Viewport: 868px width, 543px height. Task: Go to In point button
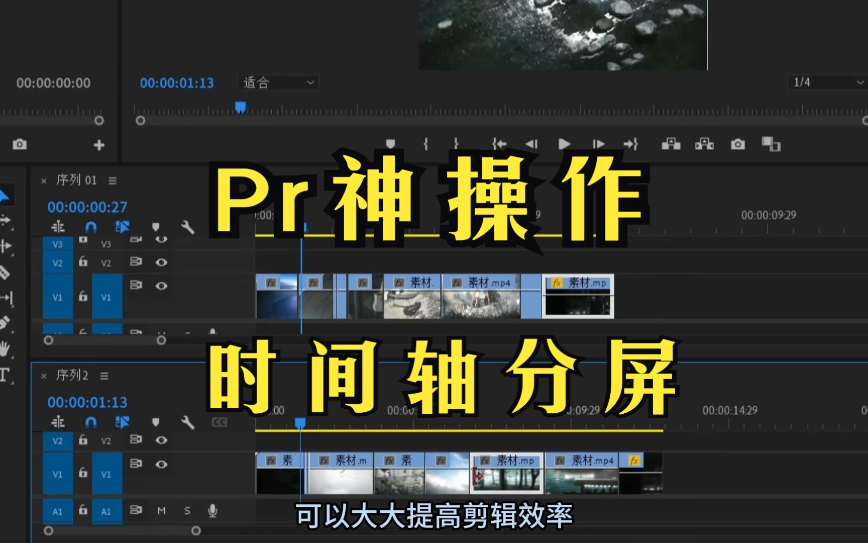coord(499,145)
